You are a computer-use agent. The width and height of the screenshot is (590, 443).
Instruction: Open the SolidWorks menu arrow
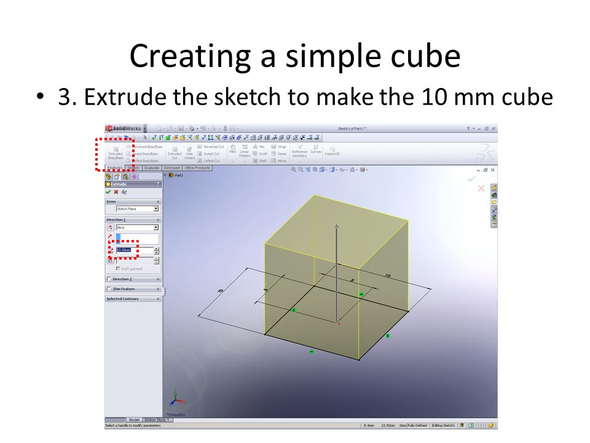145,129
